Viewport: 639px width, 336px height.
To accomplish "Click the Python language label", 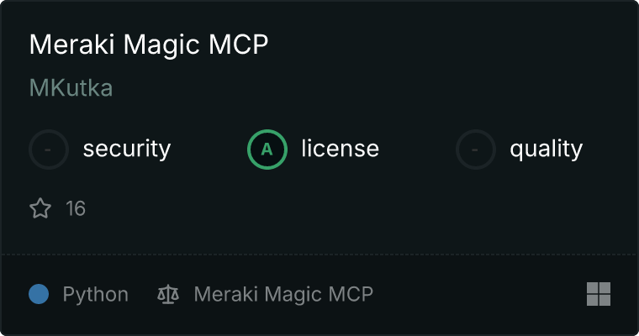I will (96, 294).
